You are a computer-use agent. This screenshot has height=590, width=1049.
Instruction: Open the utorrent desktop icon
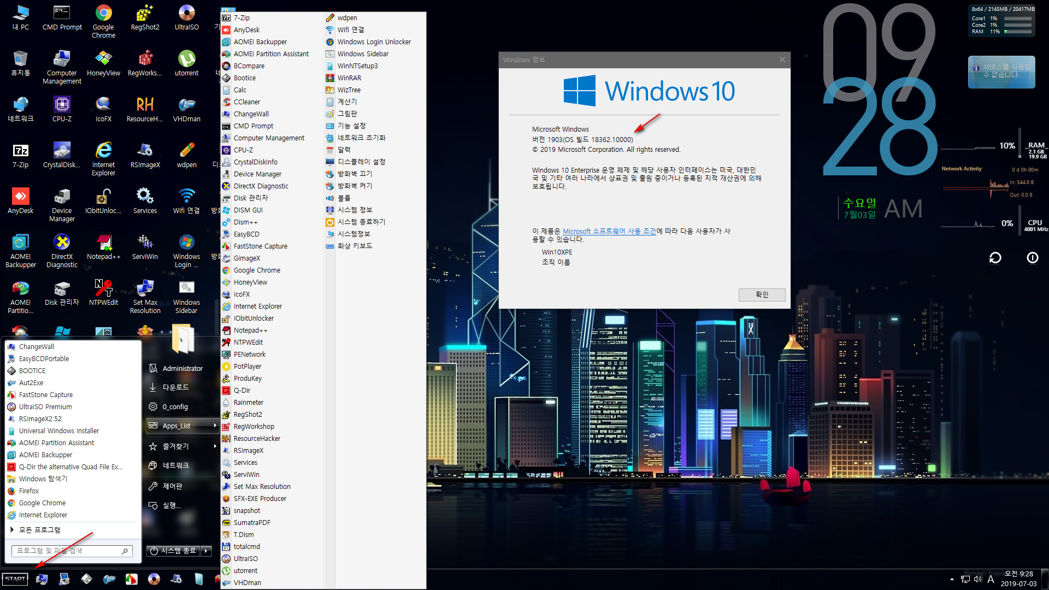point(186,64)
